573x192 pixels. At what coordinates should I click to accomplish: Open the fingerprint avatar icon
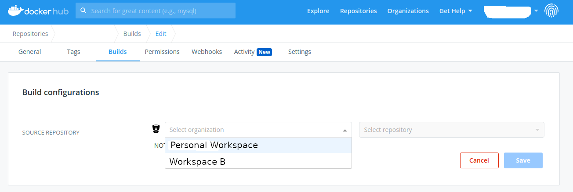click(551, 11)
